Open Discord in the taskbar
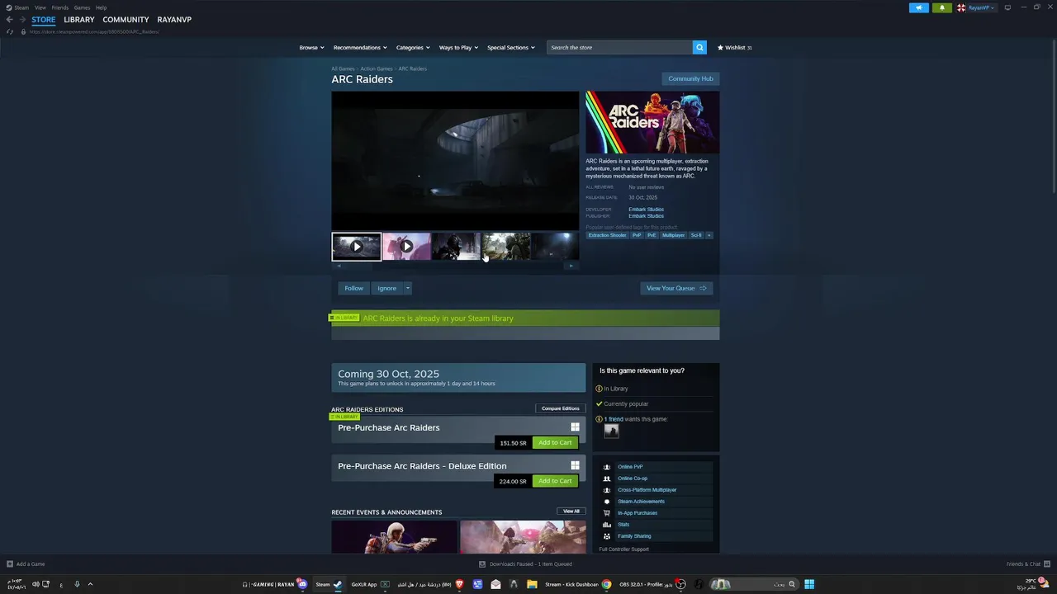This screenshot has height=594, width=1057. (302, 584)
